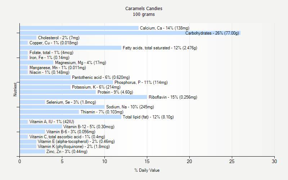Image resolution: width=288 pixels, height=180 pixels.
Task: Click the '% Daily Value' axis title
Action: (147, 170)
